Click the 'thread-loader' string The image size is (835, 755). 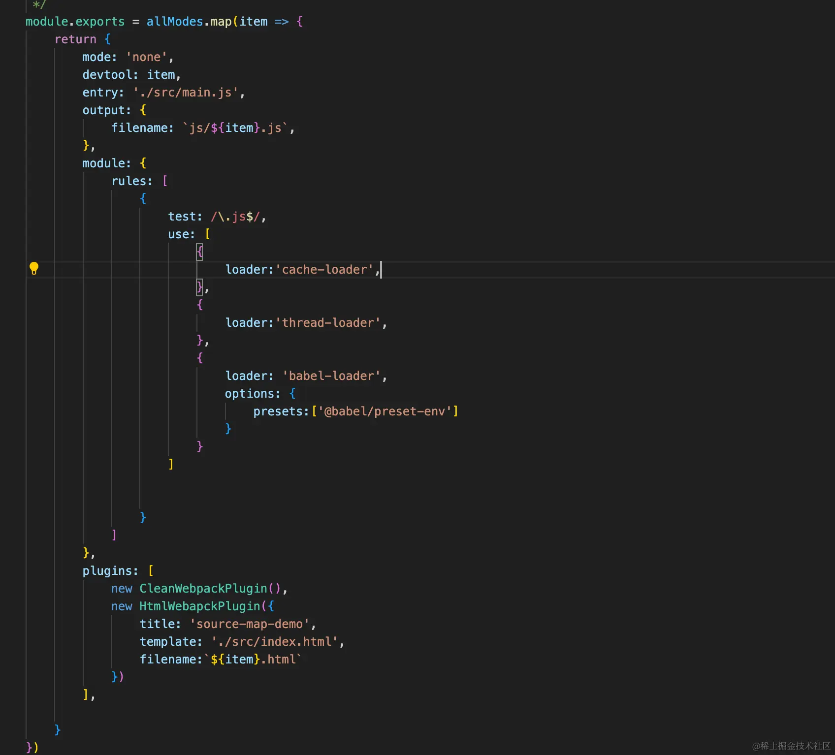[x=328, y=323]
